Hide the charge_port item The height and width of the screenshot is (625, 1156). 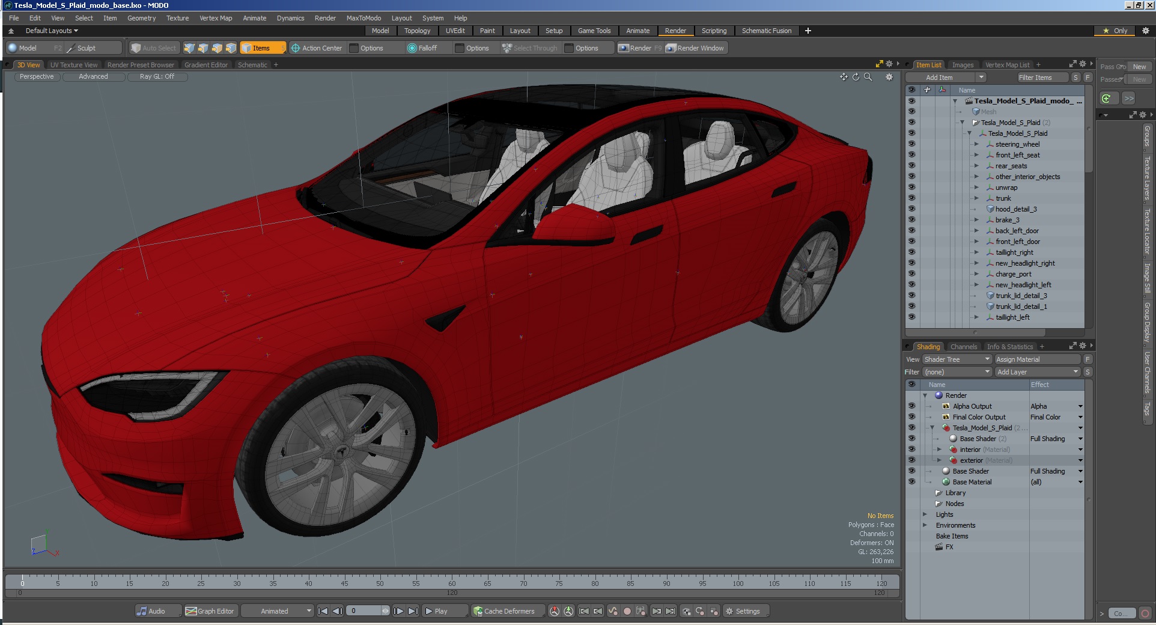(x=911, y=274)
